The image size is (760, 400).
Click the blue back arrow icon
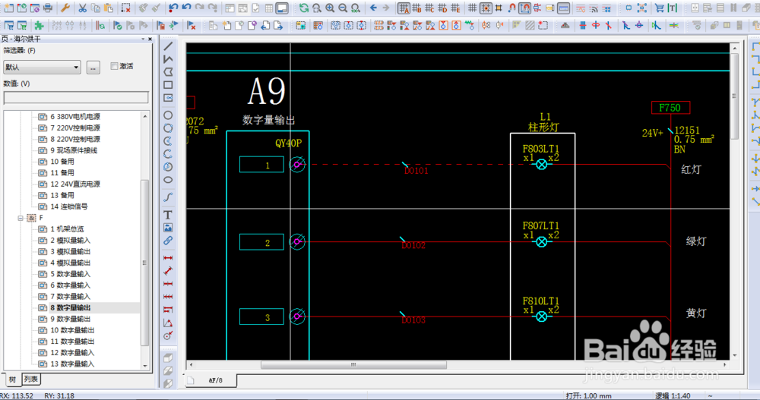click(x=373, y=8)
